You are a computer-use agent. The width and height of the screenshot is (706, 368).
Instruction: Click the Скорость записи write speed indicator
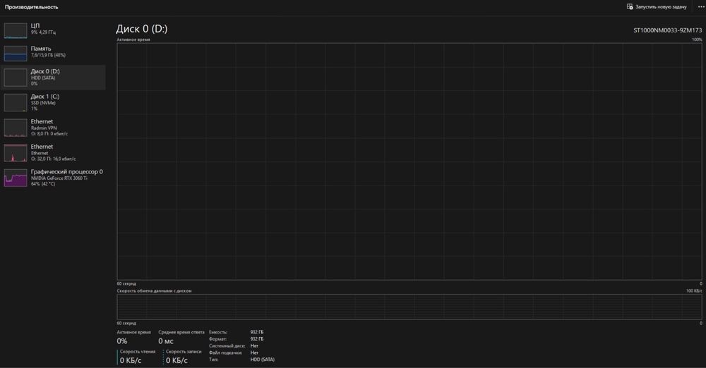coord(182,357)
